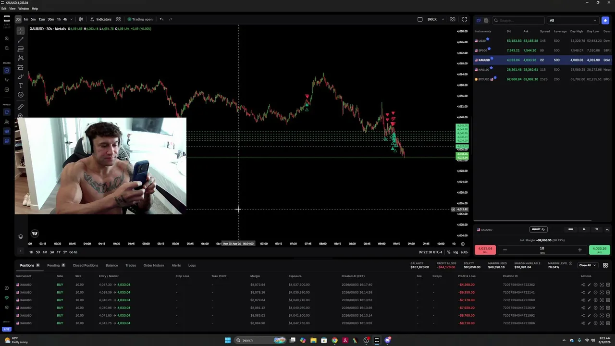Screen dimensions: 615x346
Task: Switch order type from MARKET
Action: tap(538, 229)
